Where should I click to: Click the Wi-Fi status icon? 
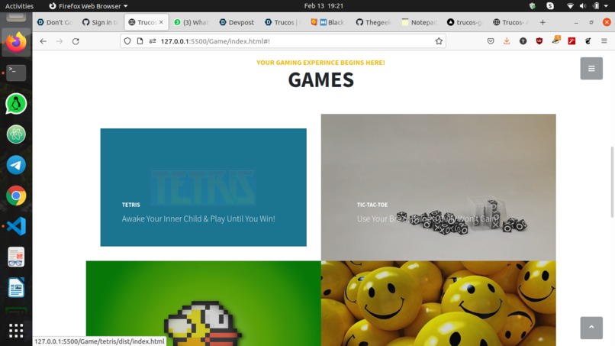[x=570, y=6]
